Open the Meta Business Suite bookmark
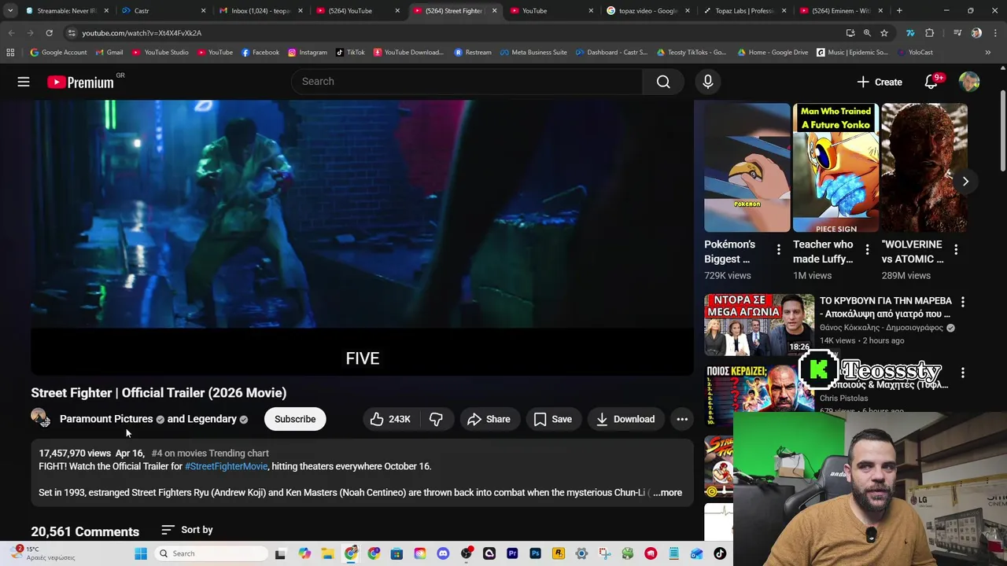This screenshot has width=1007, height=566. [x=533, y=53]
